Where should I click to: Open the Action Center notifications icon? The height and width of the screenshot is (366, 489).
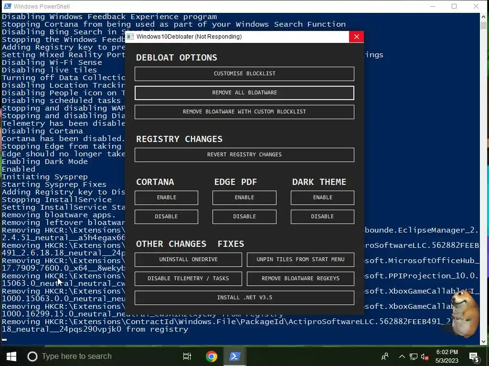(474, 356)
